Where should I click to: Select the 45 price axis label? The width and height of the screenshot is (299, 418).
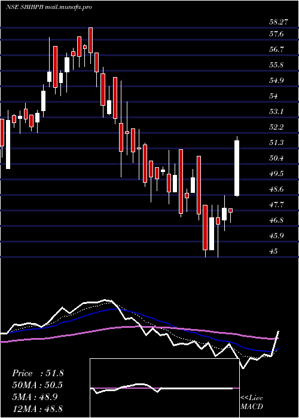tap(273, 251)
